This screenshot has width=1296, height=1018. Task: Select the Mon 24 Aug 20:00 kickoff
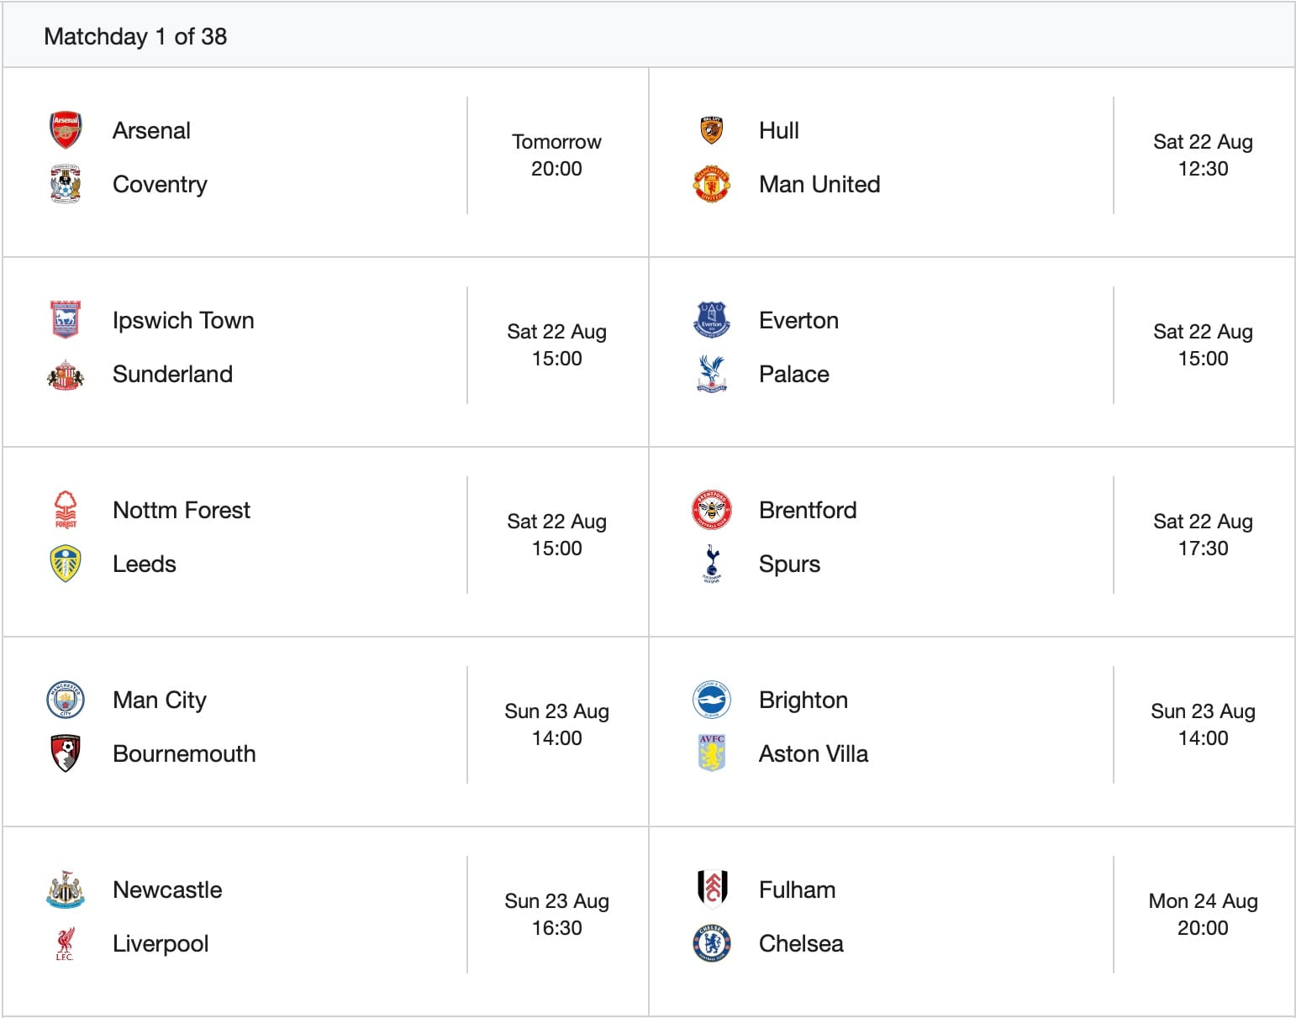(x=1203, y=914)
